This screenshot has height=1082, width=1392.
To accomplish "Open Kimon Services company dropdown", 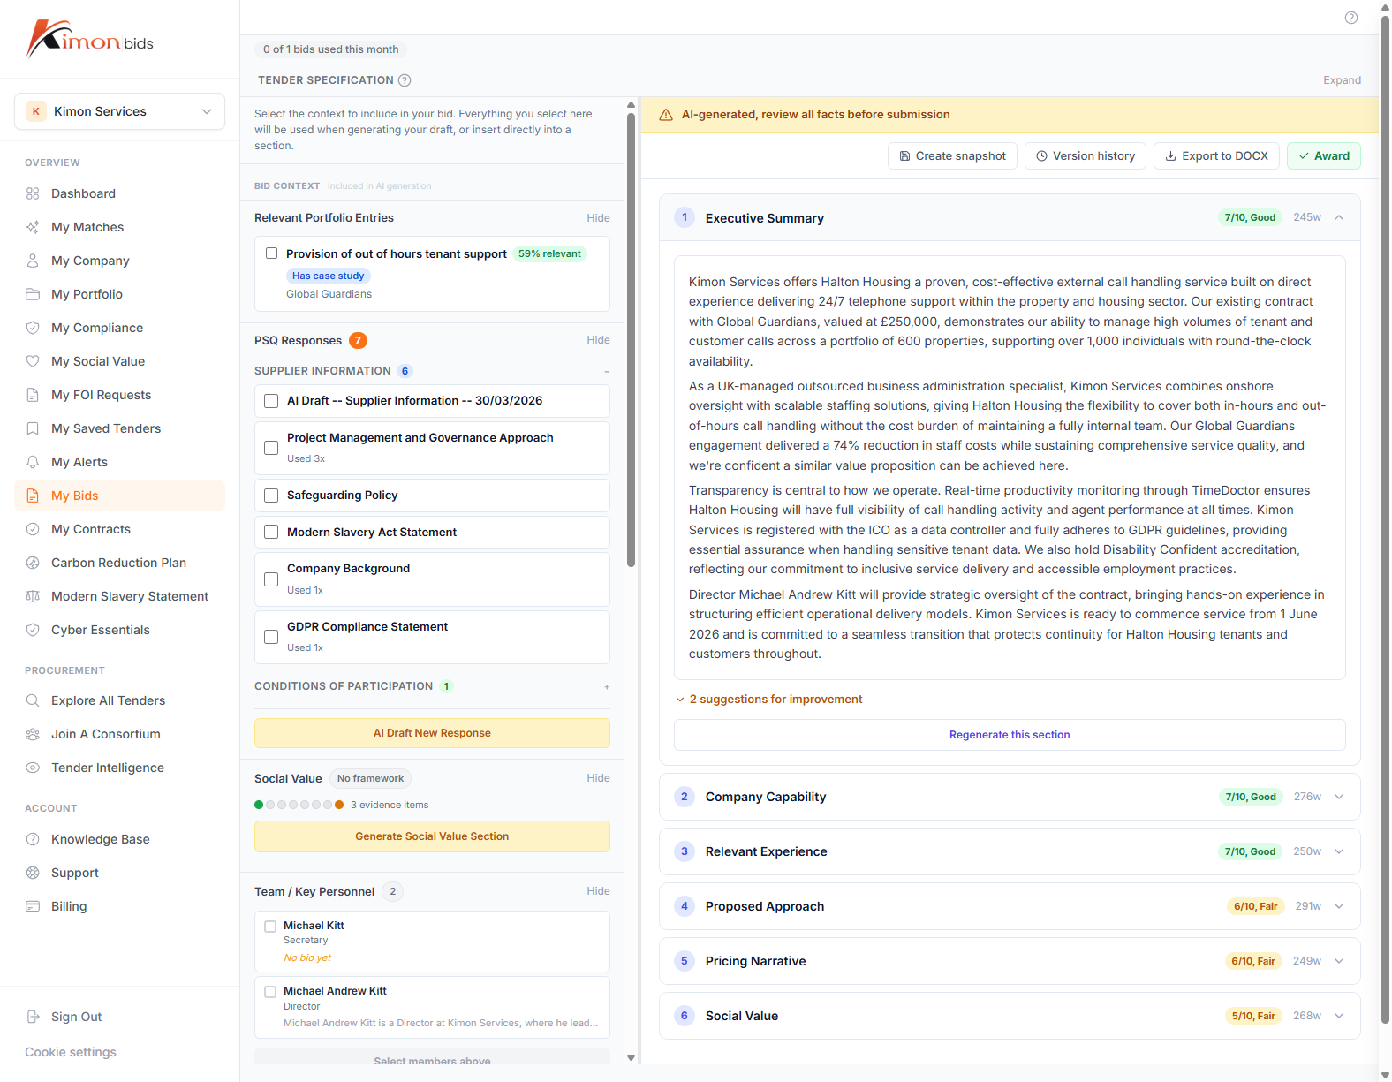I will coord(119,111).
